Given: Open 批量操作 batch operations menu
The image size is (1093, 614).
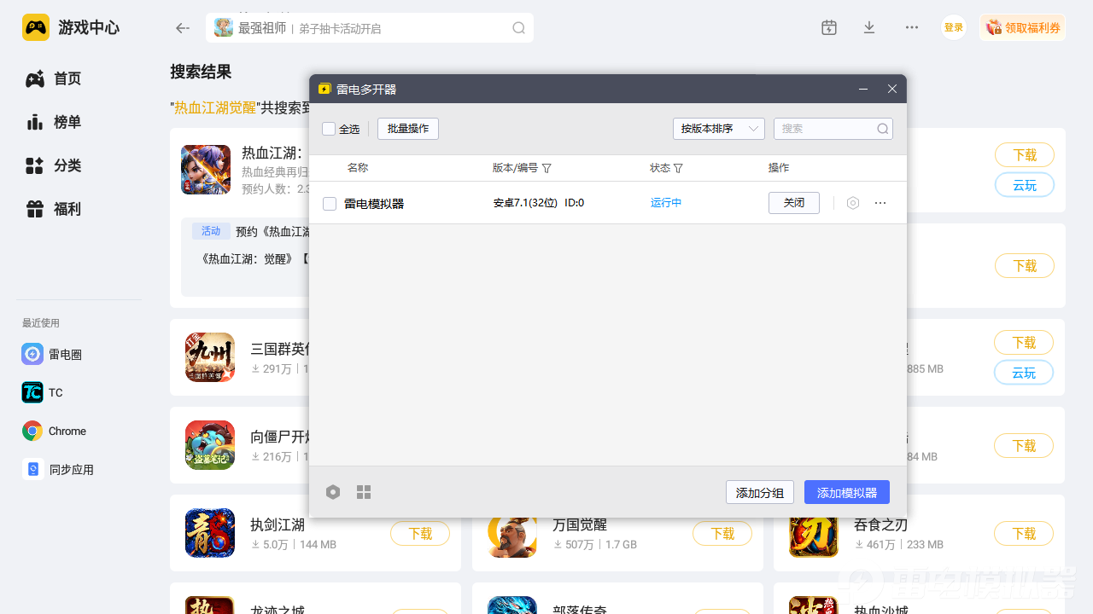Looking at the screenshot, I should 407,129.
